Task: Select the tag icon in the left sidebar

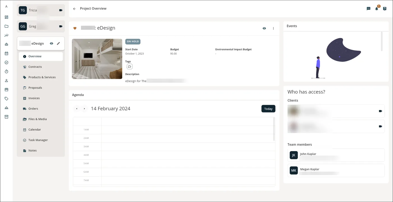Action: (x=6, y=98)
